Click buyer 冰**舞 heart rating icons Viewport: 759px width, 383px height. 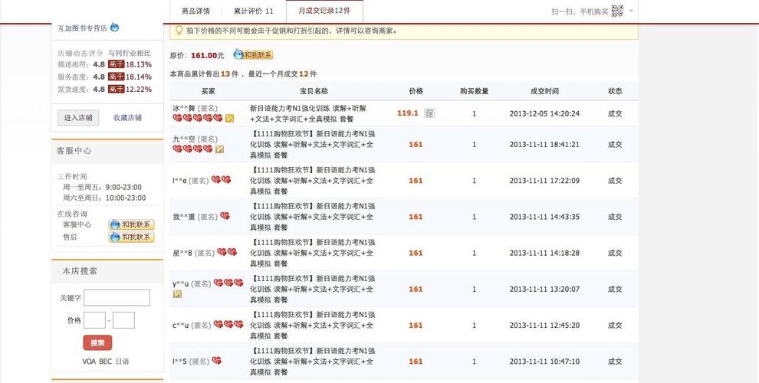198,118
